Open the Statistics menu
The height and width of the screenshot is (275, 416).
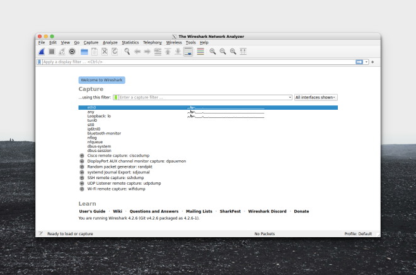coord(130,42)
